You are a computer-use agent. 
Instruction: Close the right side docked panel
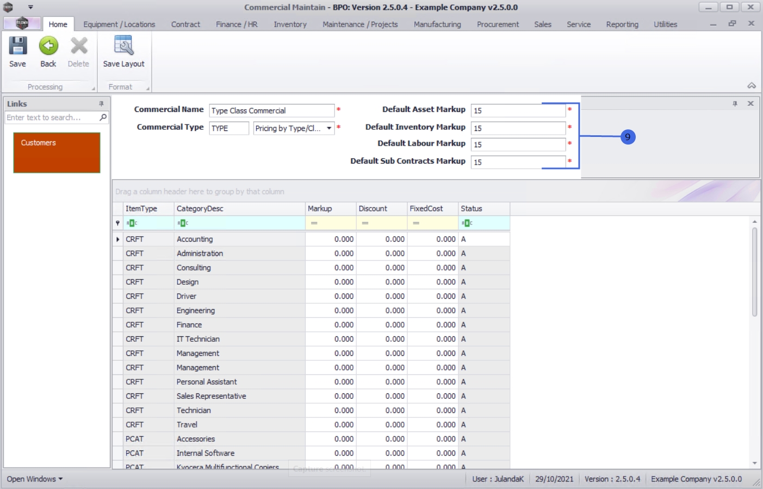click(750, 104)
